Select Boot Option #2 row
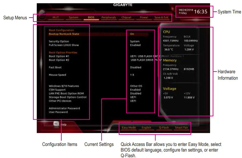The width and height of the screenshot is (242, 158). pos(59,60)
